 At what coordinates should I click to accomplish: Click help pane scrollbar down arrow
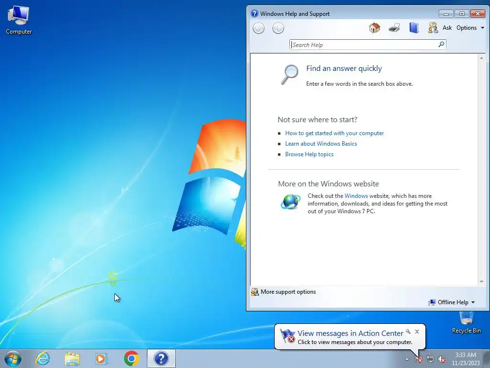pyautogui.click(x=481, y=282)
